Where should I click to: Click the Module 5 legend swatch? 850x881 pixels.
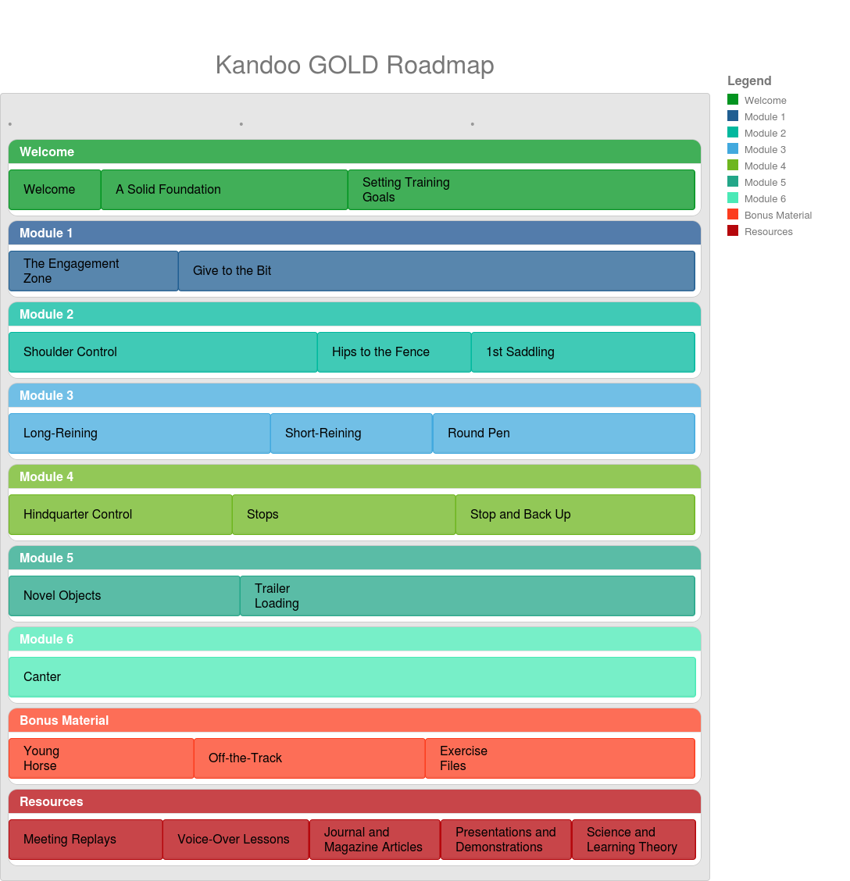pyautogui.click(x=733, y=181)
